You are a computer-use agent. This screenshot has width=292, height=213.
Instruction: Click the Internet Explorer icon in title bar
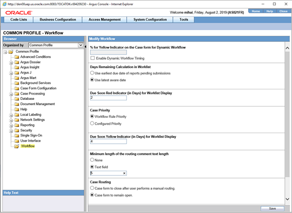coord(4,4)
